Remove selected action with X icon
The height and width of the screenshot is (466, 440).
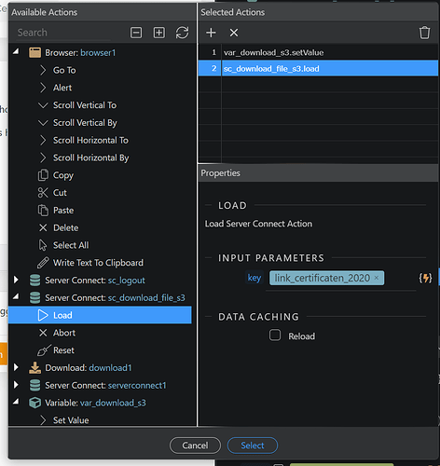coord(234,33)
